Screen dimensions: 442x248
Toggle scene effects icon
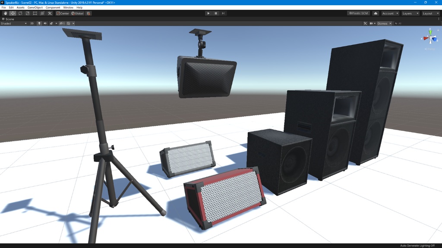51,24
